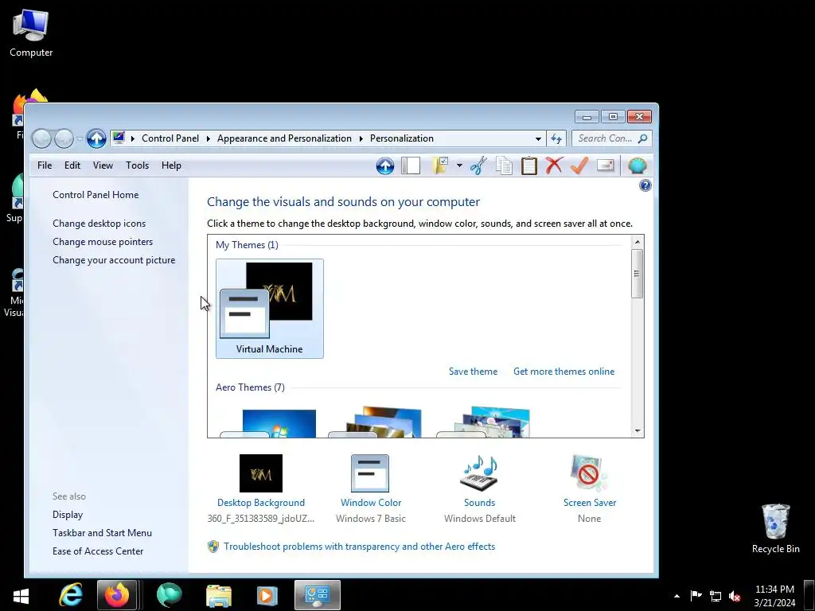Viewport: 815px width, 611px height.
Task: Click the blue Up arrow beside navigation buttons
Action: [x=96, y=138]
